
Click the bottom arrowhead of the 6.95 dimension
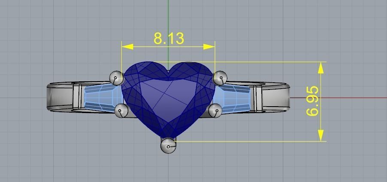tap(320, 135)
